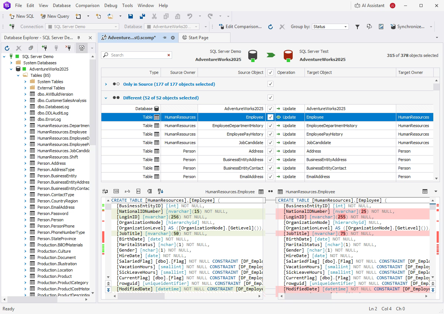This screenshot has width=444, height=314.
Task: Open the Debug menu
Action: [x=111, y=6]
